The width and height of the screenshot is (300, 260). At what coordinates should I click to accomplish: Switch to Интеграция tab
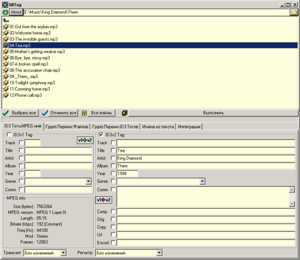point(189,127)
